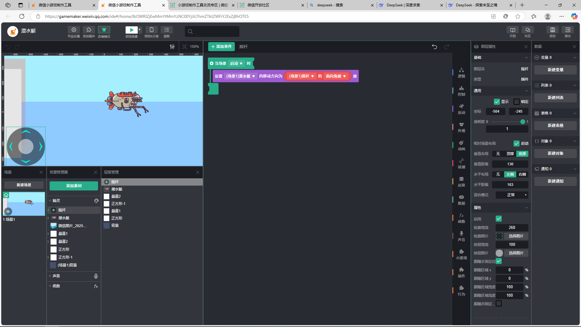The image size is (581, 327).
Task: Select the 运动 motion block category
Action: 461,109
